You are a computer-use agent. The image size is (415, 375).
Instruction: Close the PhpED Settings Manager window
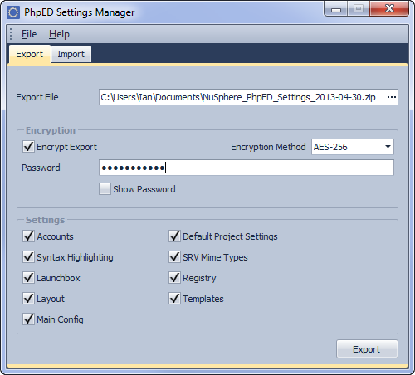point(389,8)
